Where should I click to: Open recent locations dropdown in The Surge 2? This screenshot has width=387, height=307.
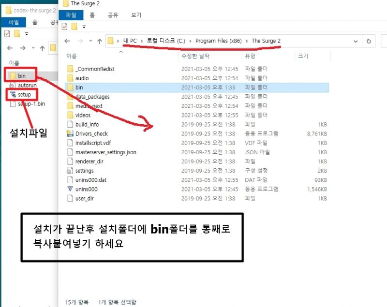(x=90, y=41)
